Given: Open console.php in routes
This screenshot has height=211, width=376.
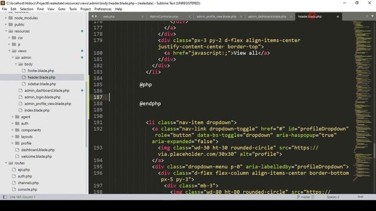Looking at the screenshot, I should (28, 189).
